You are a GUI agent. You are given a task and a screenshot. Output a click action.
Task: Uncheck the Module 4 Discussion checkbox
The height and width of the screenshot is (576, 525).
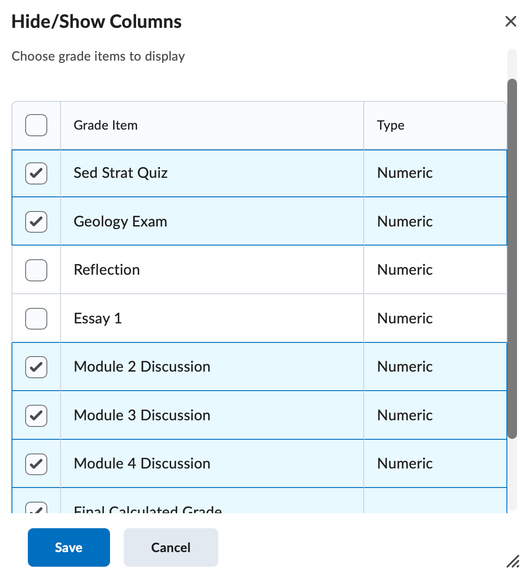(x=36, y=464)
